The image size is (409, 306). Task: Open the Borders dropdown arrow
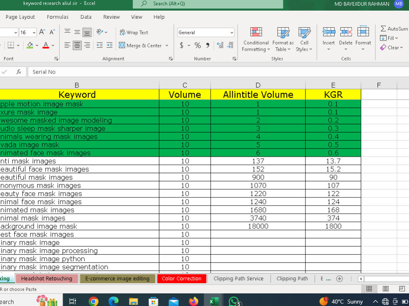pos(18,45)
